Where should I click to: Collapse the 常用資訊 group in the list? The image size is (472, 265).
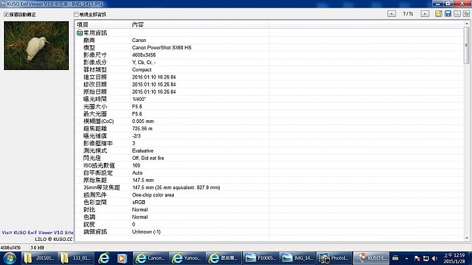point(79,33)
